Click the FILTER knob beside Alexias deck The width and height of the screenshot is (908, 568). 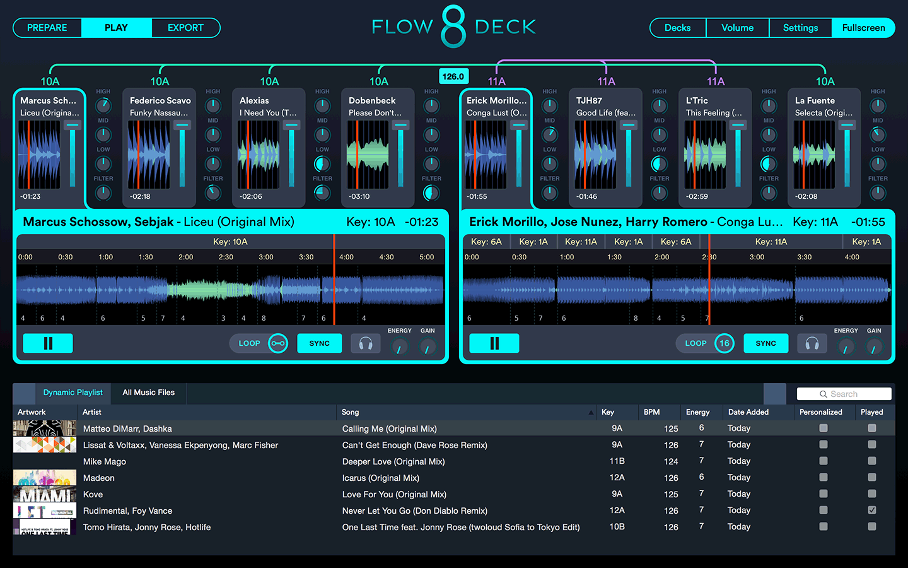(322, 192)
